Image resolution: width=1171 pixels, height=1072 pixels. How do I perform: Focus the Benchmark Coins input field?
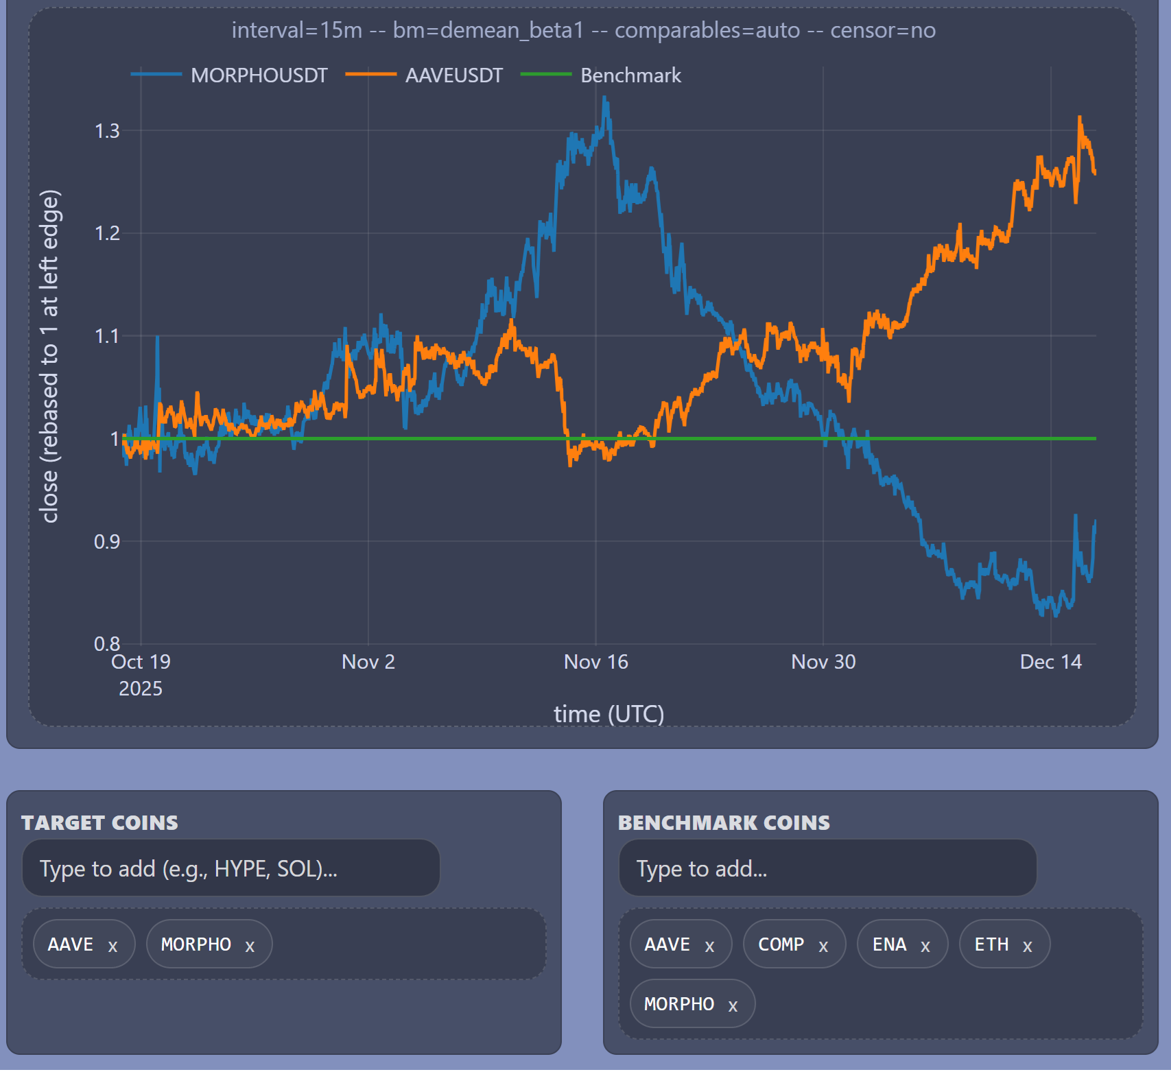[827, 868]
